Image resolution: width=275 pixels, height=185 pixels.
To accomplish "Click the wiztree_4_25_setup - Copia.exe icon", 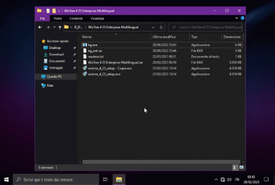I will point(85,68).
